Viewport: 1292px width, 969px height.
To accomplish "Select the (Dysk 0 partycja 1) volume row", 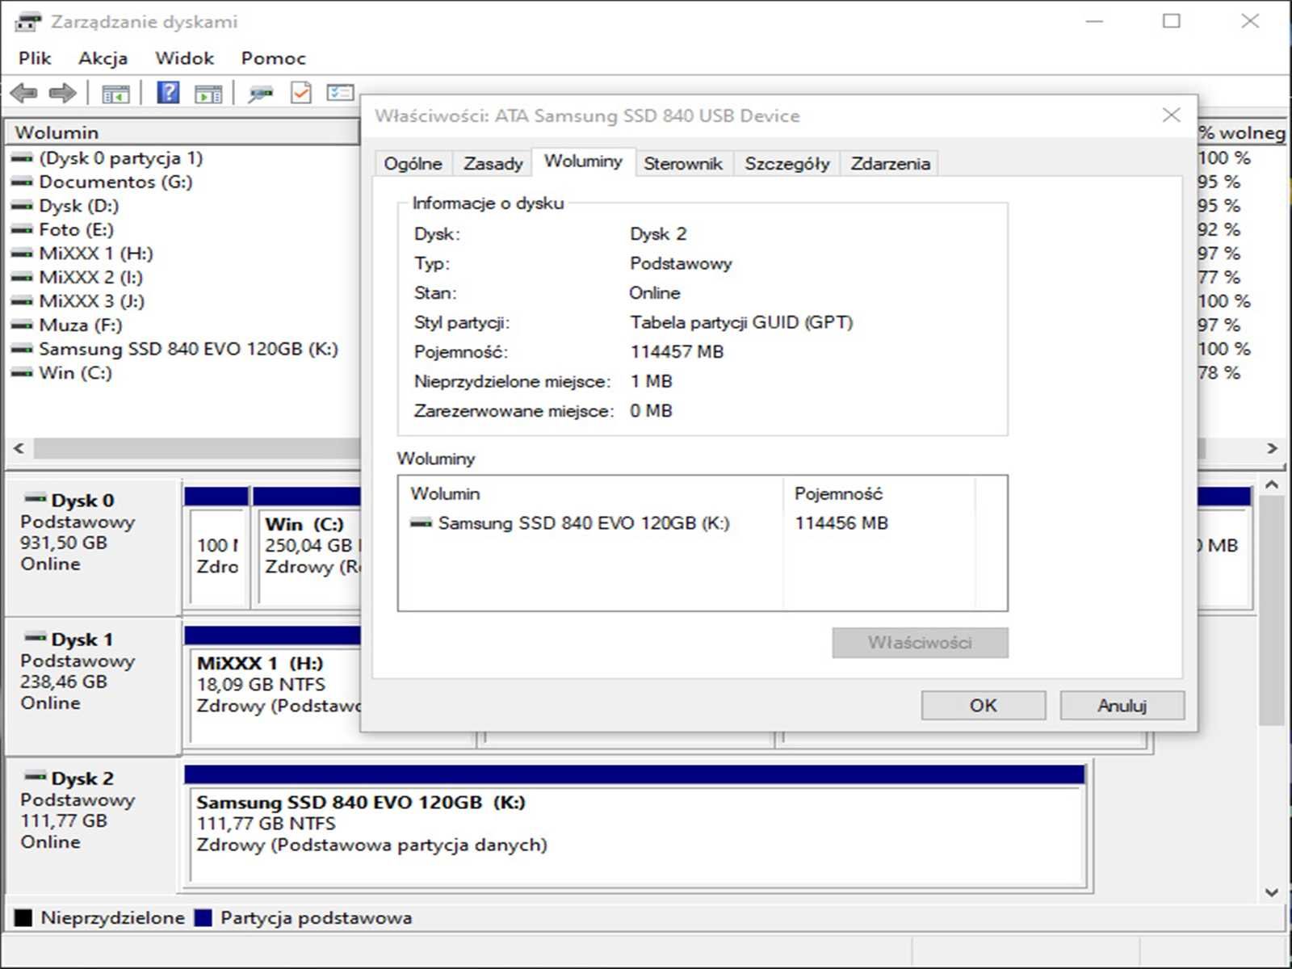I will (x=120, y=158).
